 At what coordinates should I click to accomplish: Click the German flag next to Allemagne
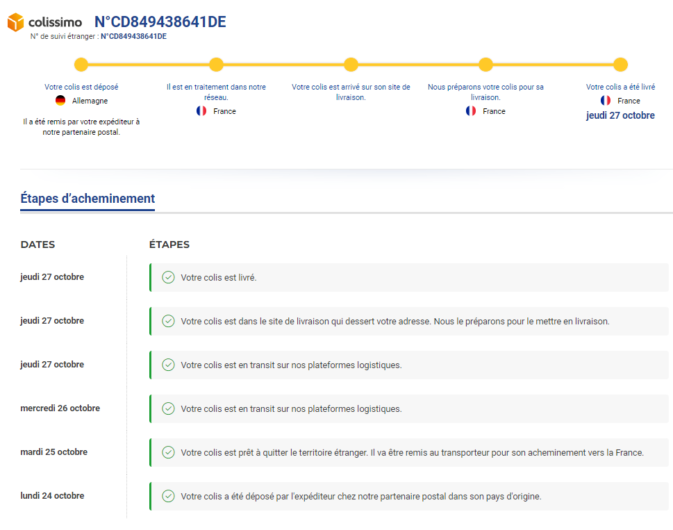coord(60,101)
